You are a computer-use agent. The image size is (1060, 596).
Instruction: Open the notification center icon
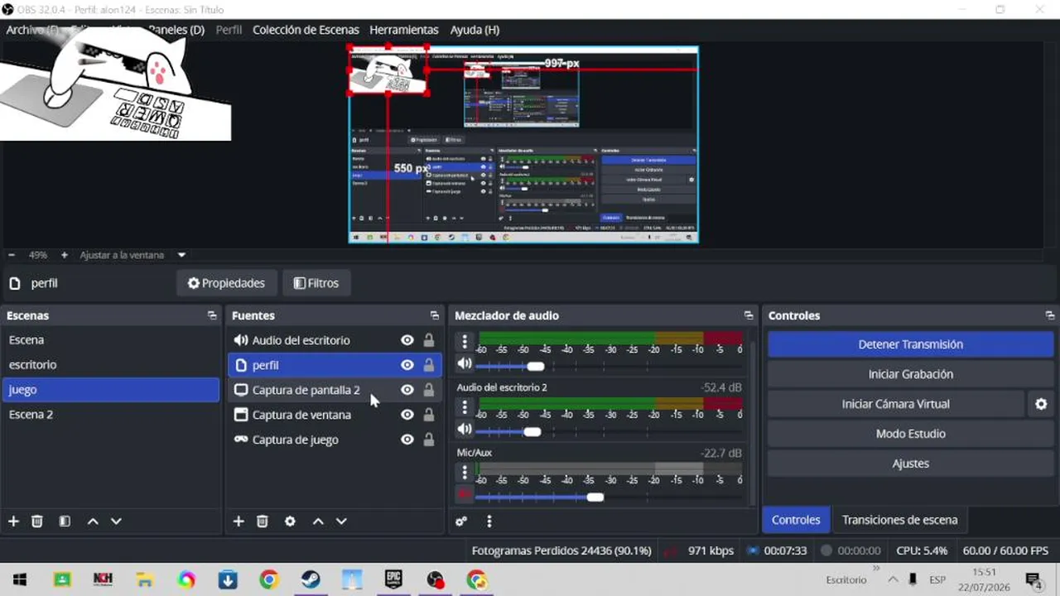point(1033,579)
